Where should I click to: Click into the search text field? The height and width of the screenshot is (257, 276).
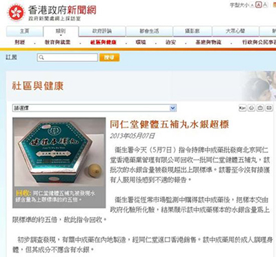tap(67, 57)
